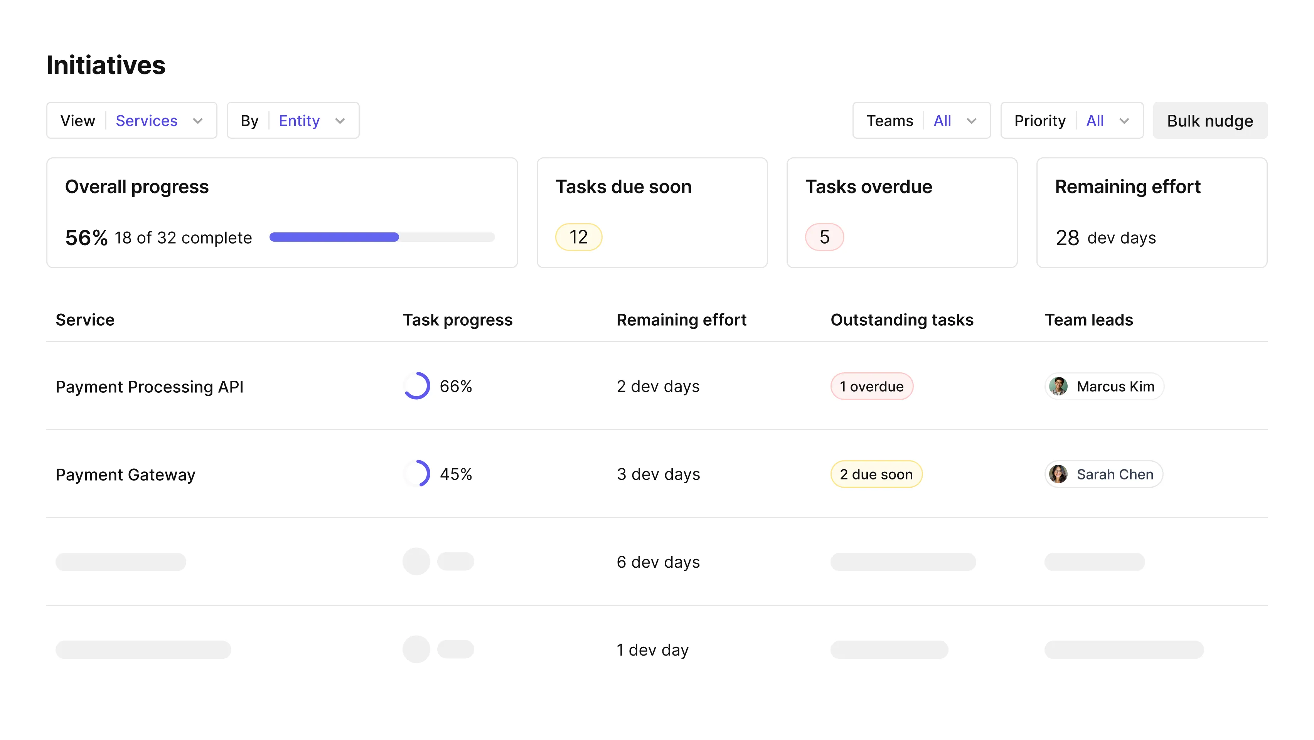This screenshot has height=740, width=1314.
Task: Click the overall progress bar
Action: coord(382,237)
